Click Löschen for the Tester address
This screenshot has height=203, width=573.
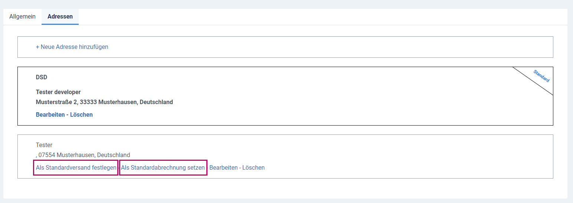click(253, 167)
